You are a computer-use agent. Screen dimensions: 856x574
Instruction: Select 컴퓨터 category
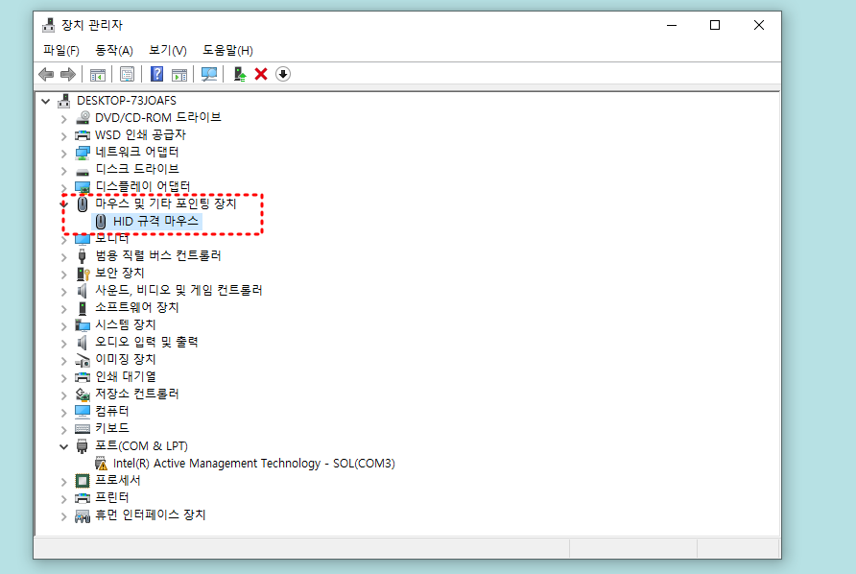tap(112, 411)
